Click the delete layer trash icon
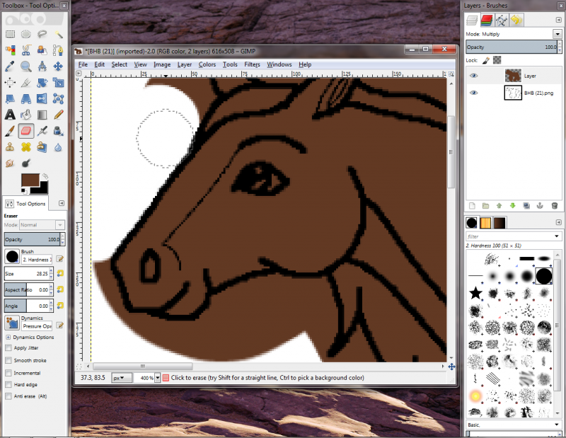Image resolution: width=566 pixels, height=438 pixels. click(555, 206)
